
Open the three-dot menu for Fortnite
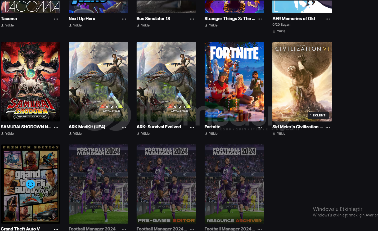click(260, 127)
